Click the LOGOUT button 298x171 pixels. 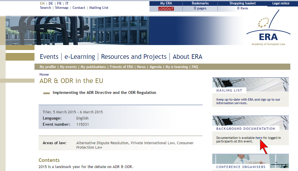[166, 9]
